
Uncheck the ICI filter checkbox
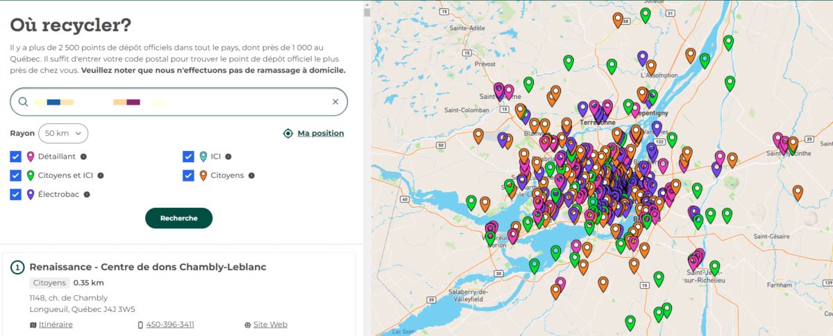188,157
